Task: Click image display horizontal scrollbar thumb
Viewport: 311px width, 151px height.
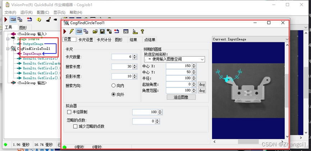Action: [x=248, y=142]
